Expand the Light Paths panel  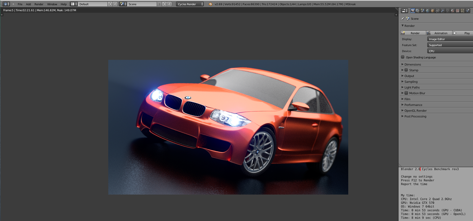pos(402,87)
